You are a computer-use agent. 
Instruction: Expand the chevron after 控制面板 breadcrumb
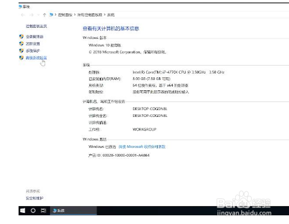75,15
